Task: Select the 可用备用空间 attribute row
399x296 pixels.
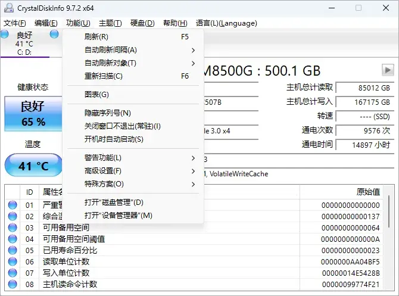Action: tap(194, 228)
